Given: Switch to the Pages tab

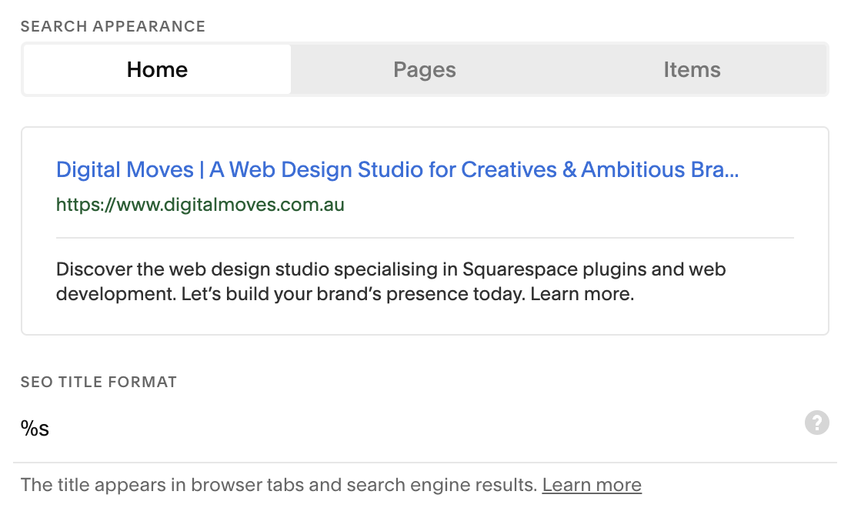Looking at the screenshot, I should [x=425, y=69].
